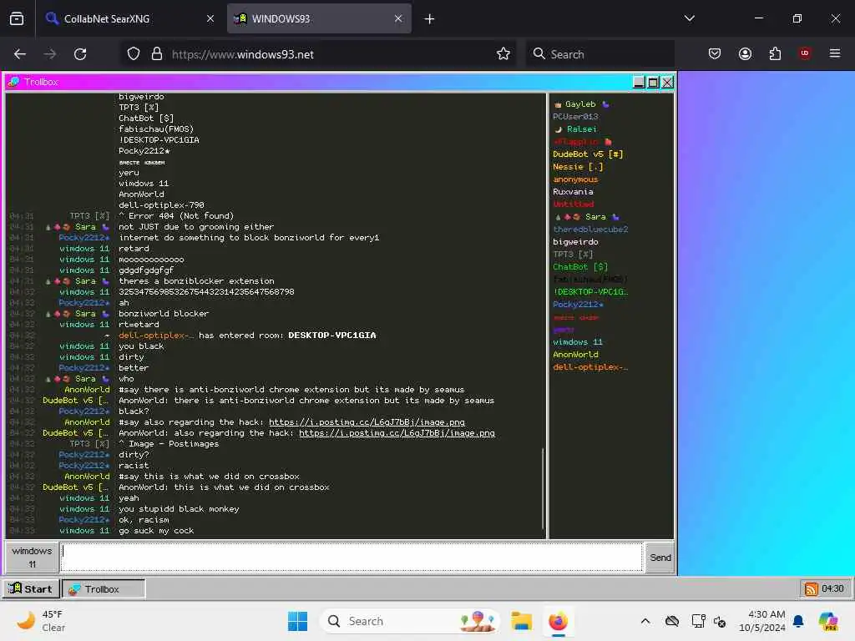Reload the current page
Viewport: 855px width, 641px height.
(x=80, y=54)
